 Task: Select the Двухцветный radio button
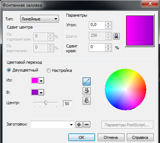pyautogui.click(x=9, y=70)
